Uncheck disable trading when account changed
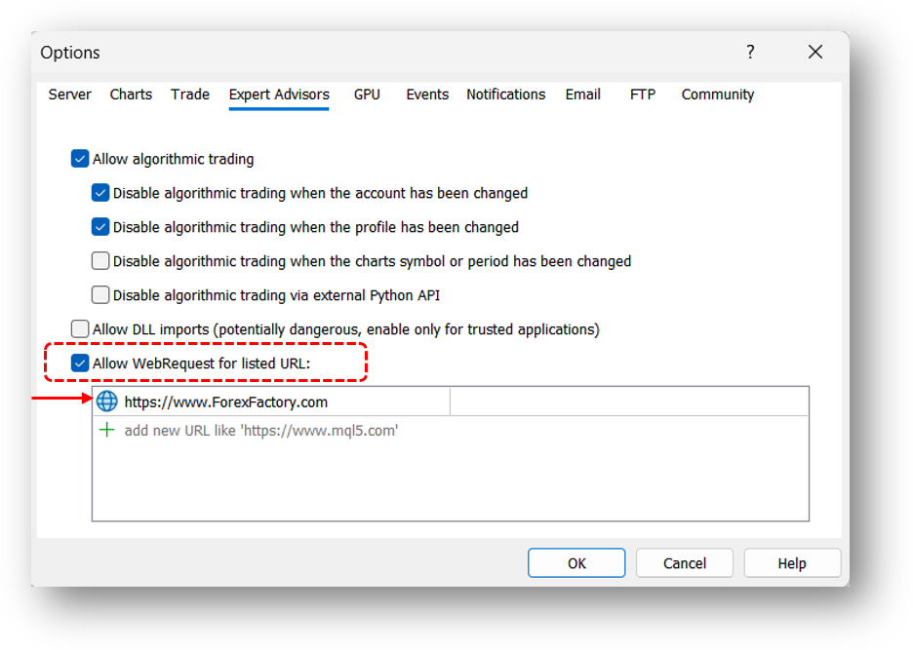 pyautogui.click(x=100, y=193)
